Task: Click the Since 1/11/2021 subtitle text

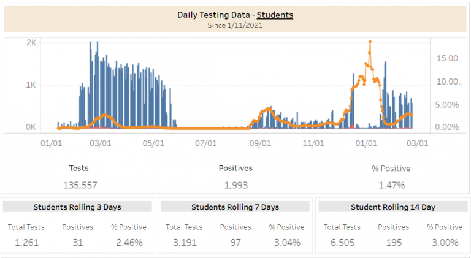Action: pos(235,25)
